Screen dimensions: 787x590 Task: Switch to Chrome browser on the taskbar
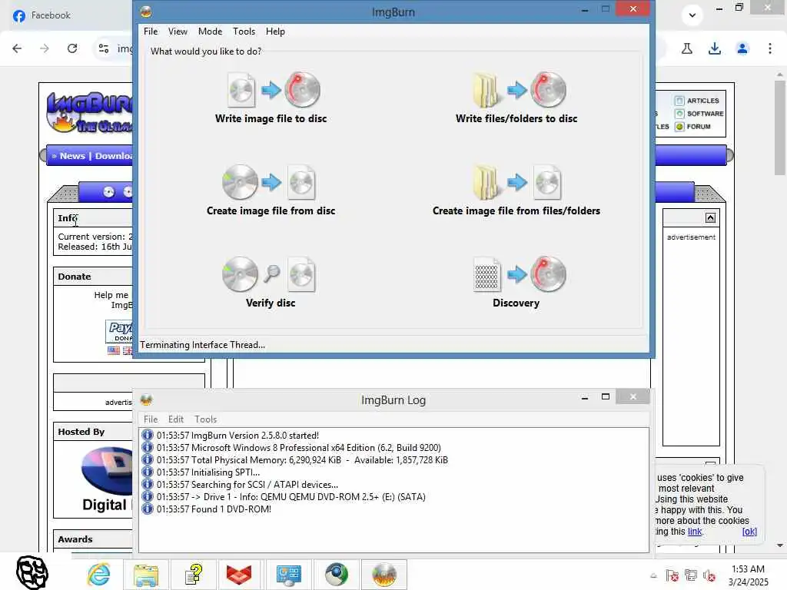[337, 574]
